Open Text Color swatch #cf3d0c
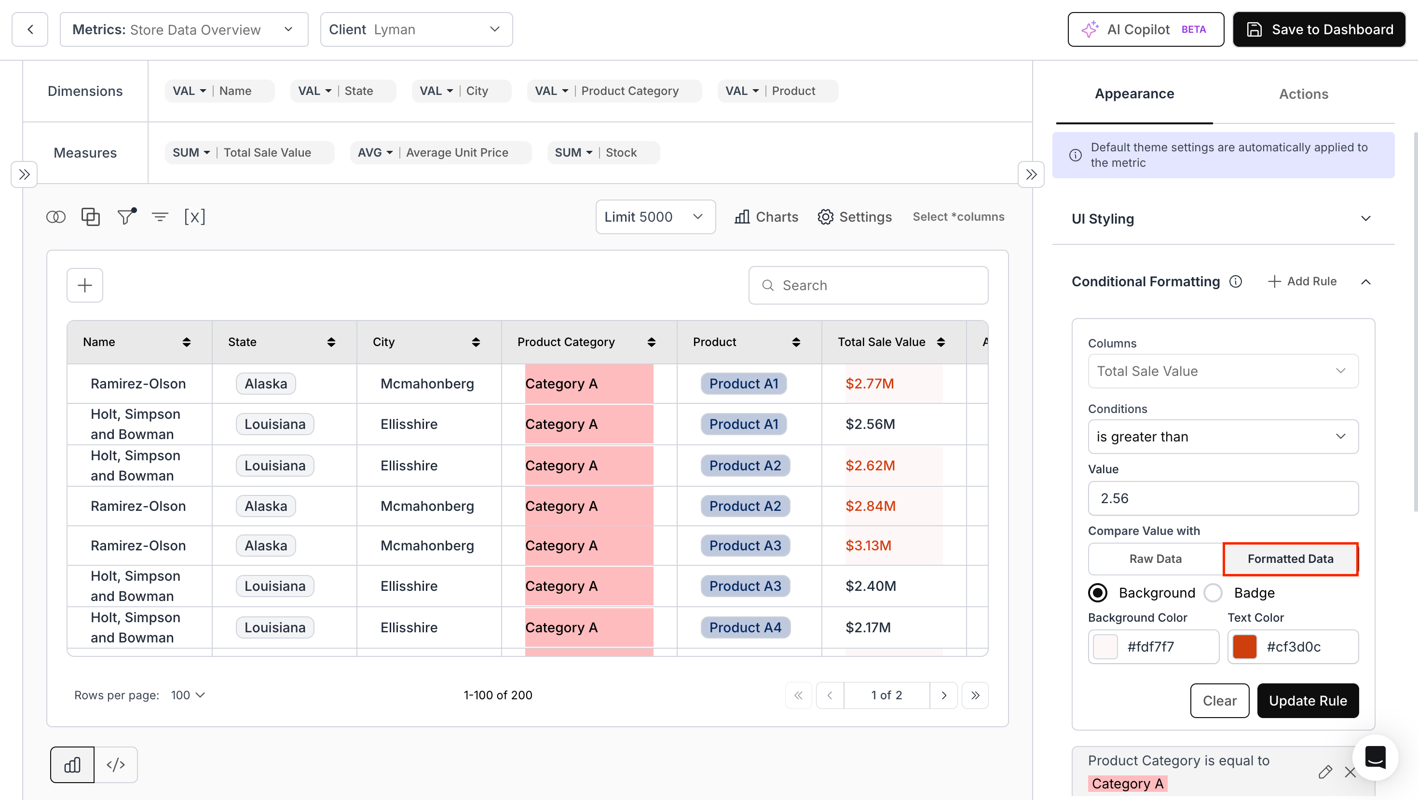The image size is (1418, 800). pyautogui.click(x=1244, y=646)
